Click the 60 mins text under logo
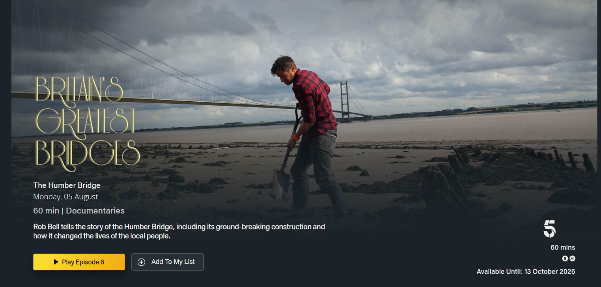Viewport: 601px width, 287px height. (x=563, y=247)
